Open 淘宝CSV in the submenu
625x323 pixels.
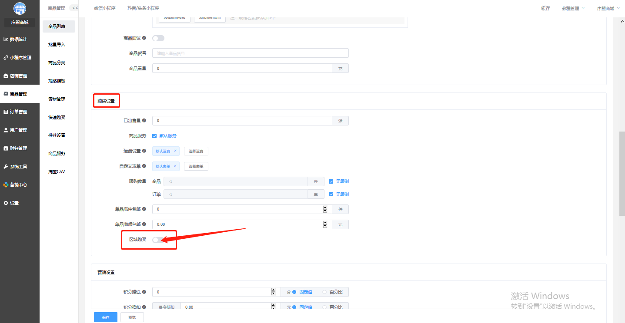point(57,172)
